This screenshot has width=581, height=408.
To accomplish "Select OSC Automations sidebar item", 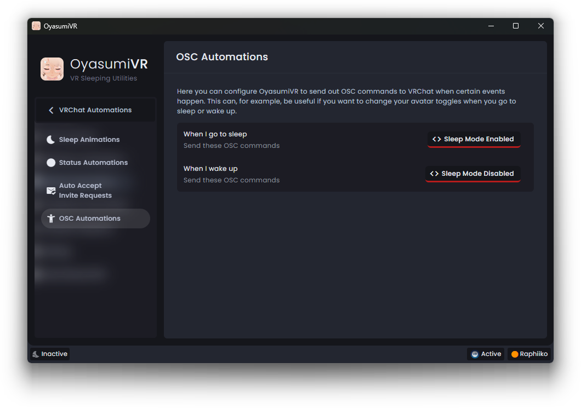I will 95,219.
